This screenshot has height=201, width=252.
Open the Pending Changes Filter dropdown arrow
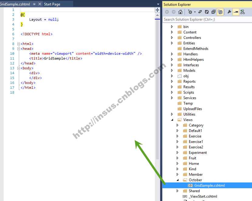[x=195, y=12]
